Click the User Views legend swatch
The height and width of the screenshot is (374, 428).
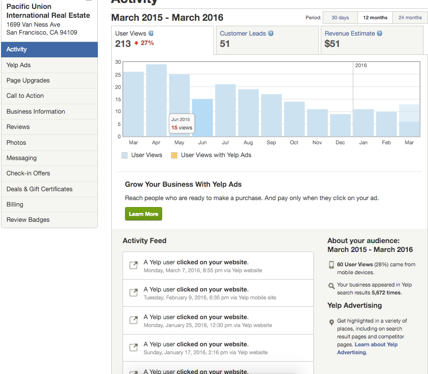click(125, 155)
